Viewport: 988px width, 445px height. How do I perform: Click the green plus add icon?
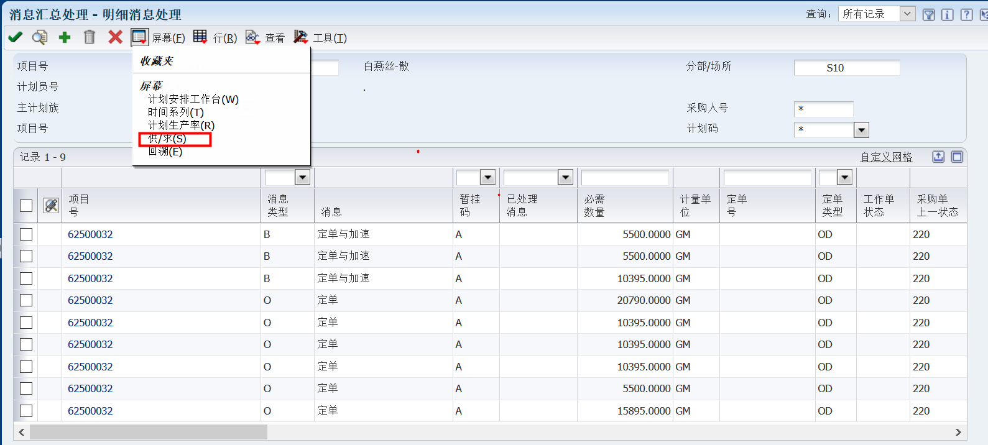coord(65,37)
